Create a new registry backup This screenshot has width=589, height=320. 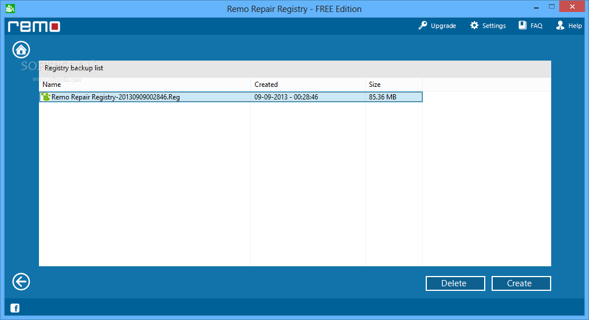pos(521,283)
